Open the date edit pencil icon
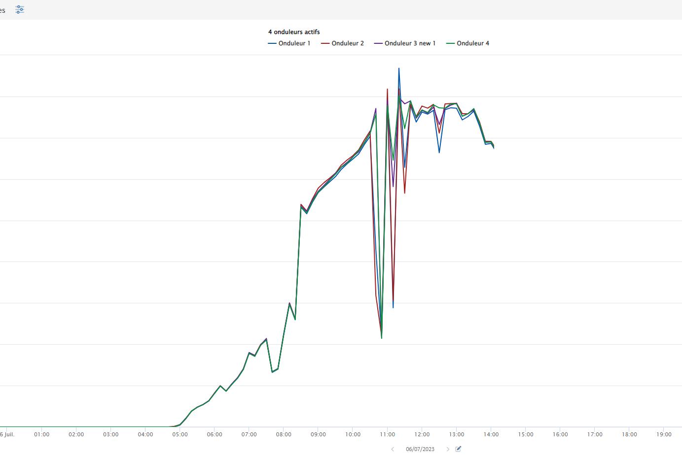This screenshot has height=455, width=682. (x=458, y=449)
